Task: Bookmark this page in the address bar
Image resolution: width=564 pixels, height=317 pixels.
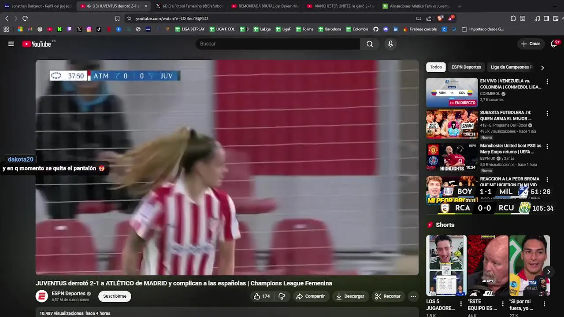Action: pos(117,18)
